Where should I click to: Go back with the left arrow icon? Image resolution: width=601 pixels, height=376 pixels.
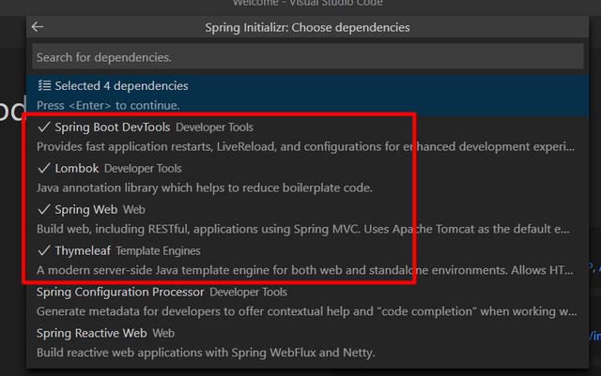pyautogui.click(x=38, y=27)
